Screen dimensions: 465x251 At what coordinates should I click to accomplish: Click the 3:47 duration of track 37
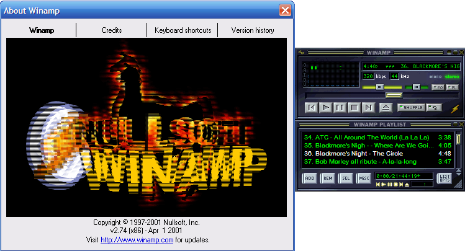pos(445,162)
